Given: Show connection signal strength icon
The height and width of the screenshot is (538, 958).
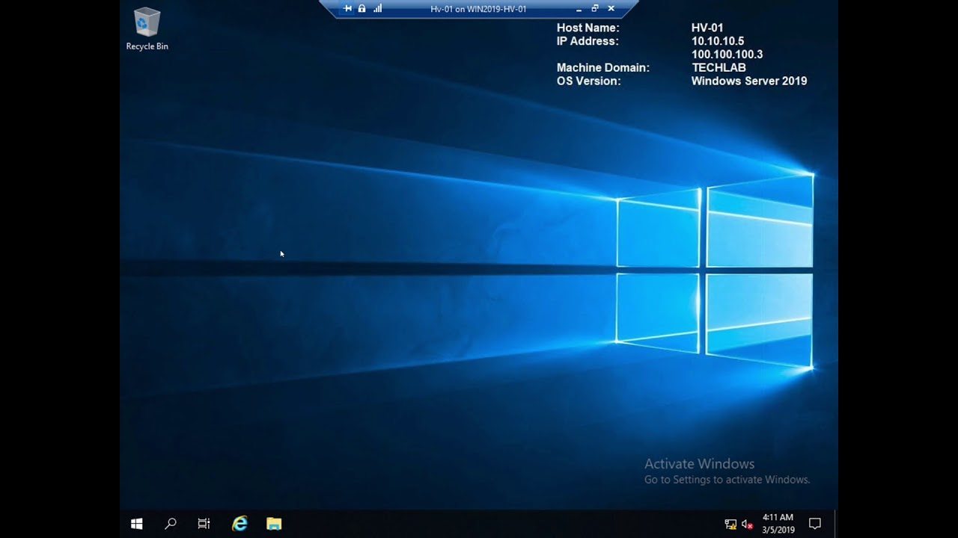Looking at the screenshot, I should click(x=378, y=9).
